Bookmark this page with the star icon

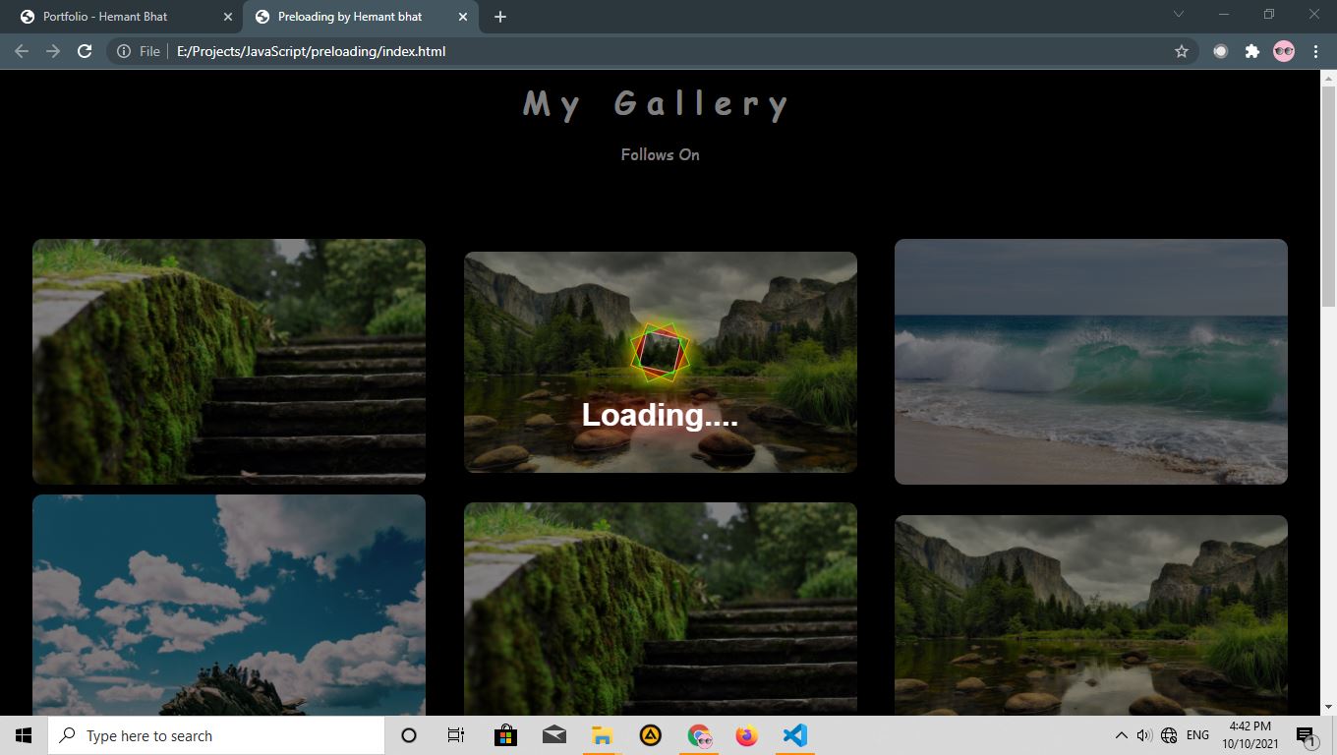point(1181,51)
